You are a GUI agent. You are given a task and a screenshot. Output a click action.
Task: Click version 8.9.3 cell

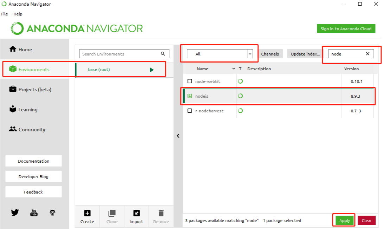coord(356,96)
